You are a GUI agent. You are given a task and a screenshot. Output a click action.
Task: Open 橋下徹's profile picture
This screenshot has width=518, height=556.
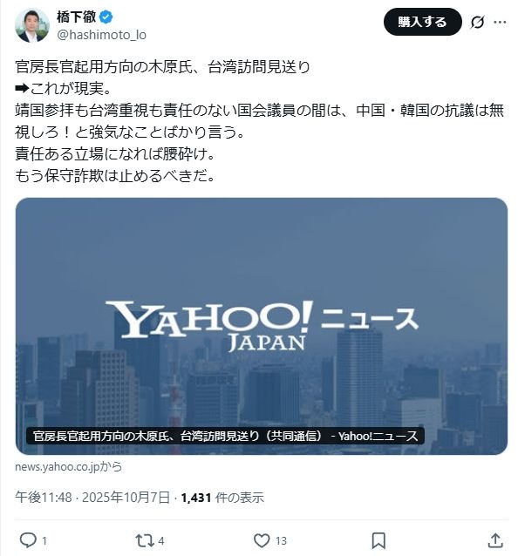[x=32, y=25]
